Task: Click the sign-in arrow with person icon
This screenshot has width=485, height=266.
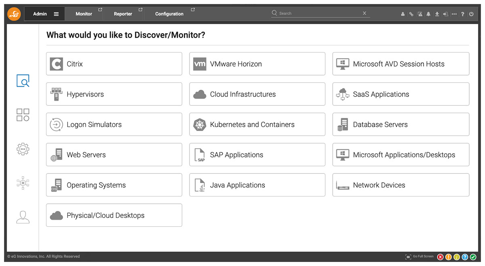Action: click(x=445, y=14)
